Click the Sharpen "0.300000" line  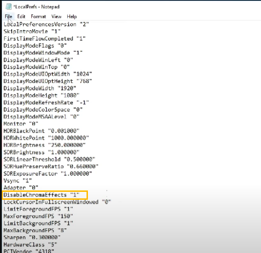click(x=32, y=238)
